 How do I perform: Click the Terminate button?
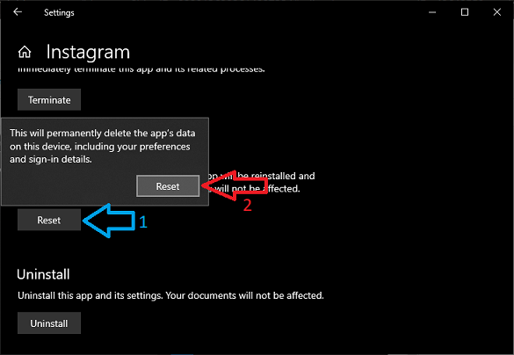pos(49,99)
